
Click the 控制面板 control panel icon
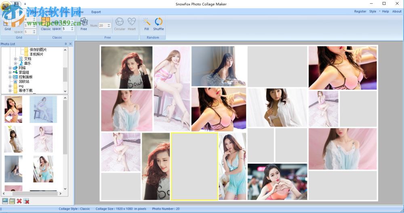(x=15, y=77)
